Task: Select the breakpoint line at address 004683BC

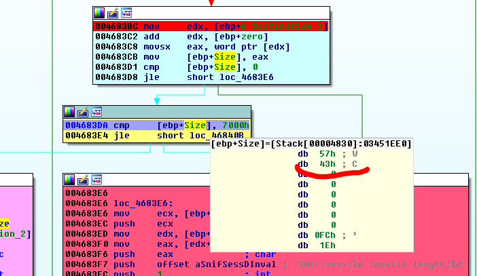Action: [211, 26]
